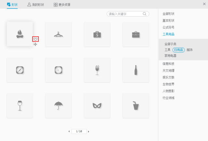
Task: Choose the 全部形状 category
Action: [168, 14]
